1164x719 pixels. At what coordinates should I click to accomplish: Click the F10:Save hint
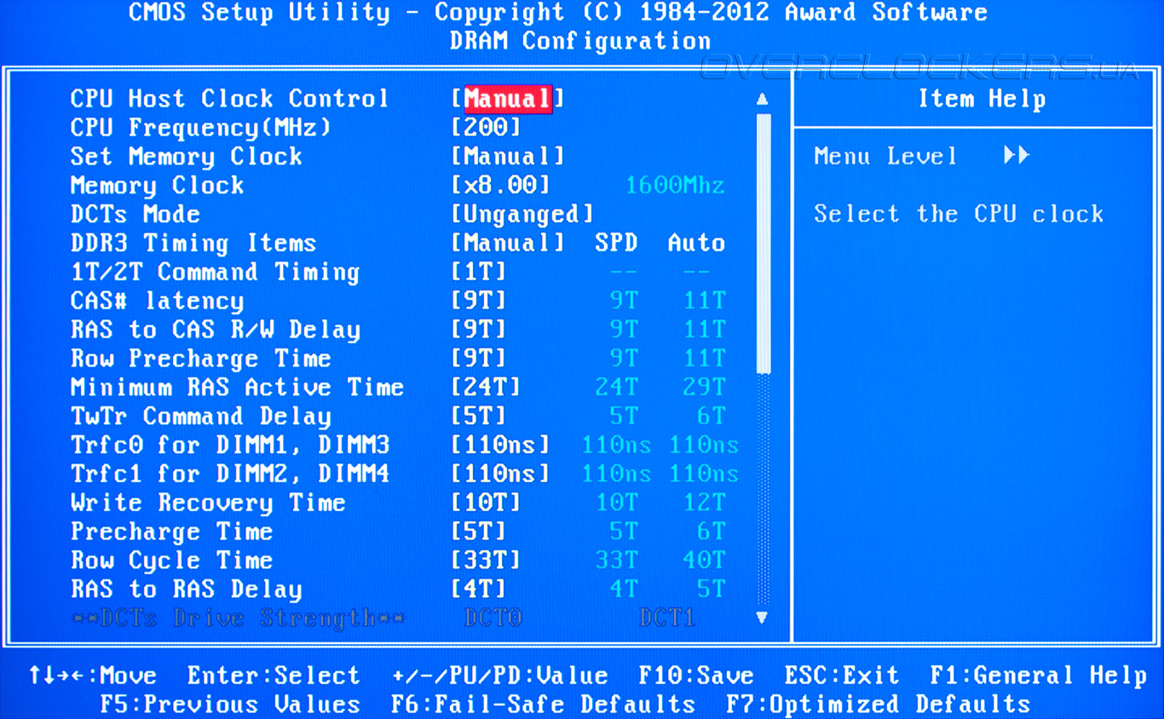696,676
